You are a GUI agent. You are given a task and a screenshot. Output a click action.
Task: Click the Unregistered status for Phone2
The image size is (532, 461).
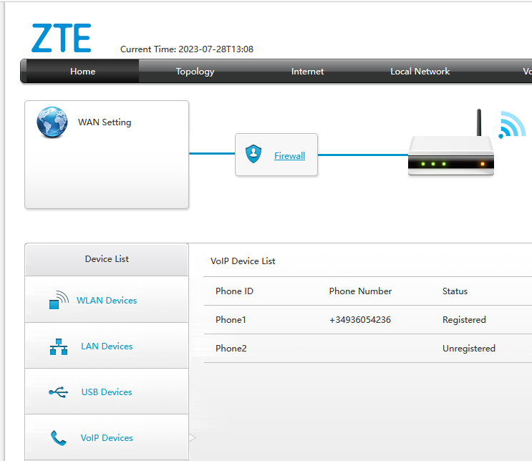tap(468, 349)
